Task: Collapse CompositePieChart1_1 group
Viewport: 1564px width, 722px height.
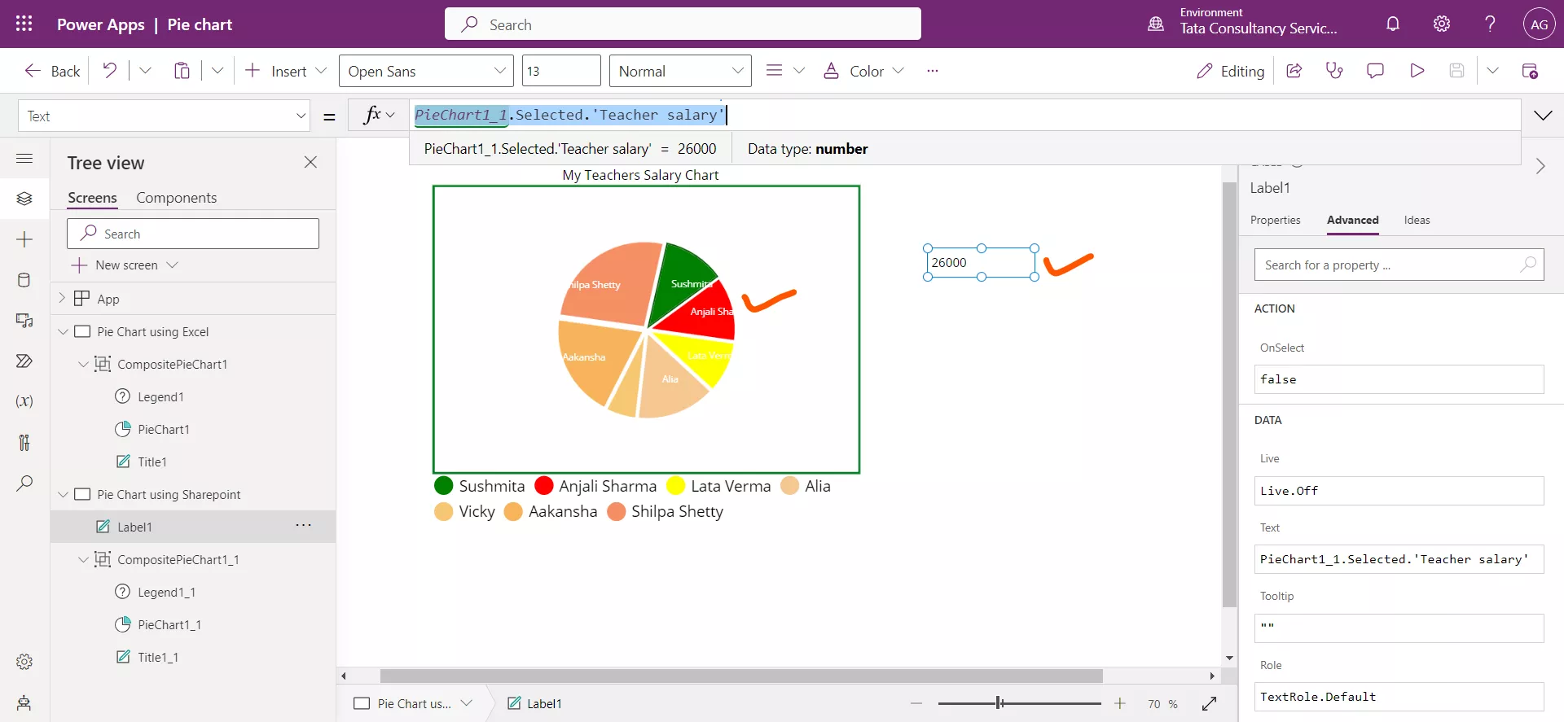Action: [x=83, y=559]
